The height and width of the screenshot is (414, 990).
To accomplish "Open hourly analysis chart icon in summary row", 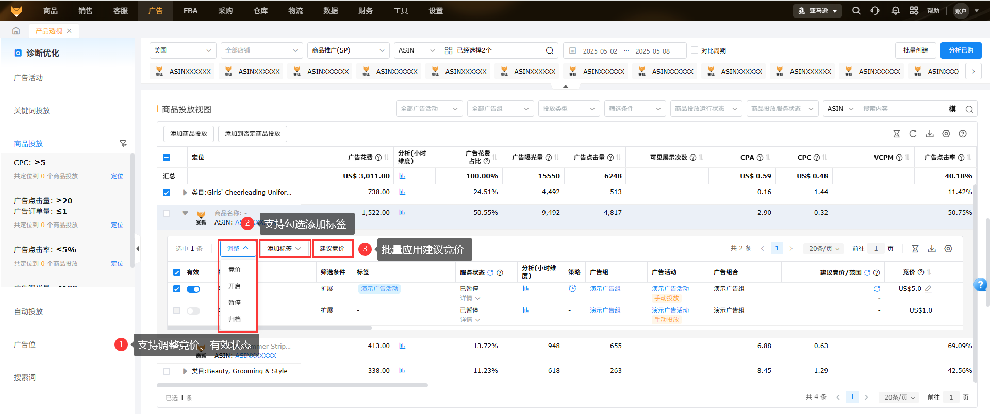I will [402, 176].
